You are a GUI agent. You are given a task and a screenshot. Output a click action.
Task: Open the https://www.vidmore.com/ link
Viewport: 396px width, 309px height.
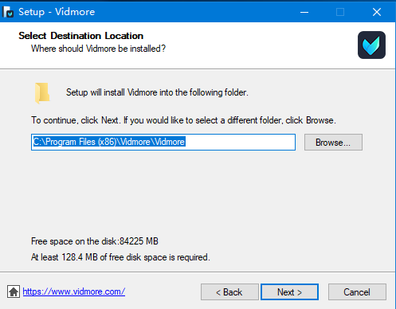point(74,291)
